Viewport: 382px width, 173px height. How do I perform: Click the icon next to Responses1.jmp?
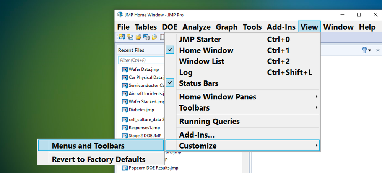125,128
